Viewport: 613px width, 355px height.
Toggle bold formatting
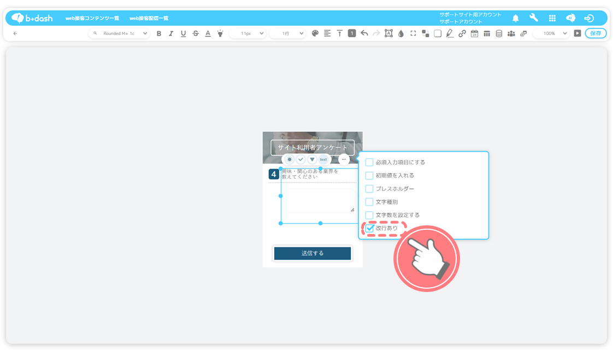click(x=159, y=34)
